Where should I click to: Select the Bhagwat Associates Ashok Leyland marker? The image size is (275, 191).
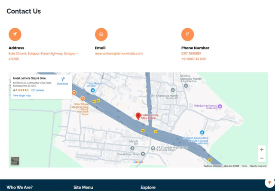click(x=202, y=133)
